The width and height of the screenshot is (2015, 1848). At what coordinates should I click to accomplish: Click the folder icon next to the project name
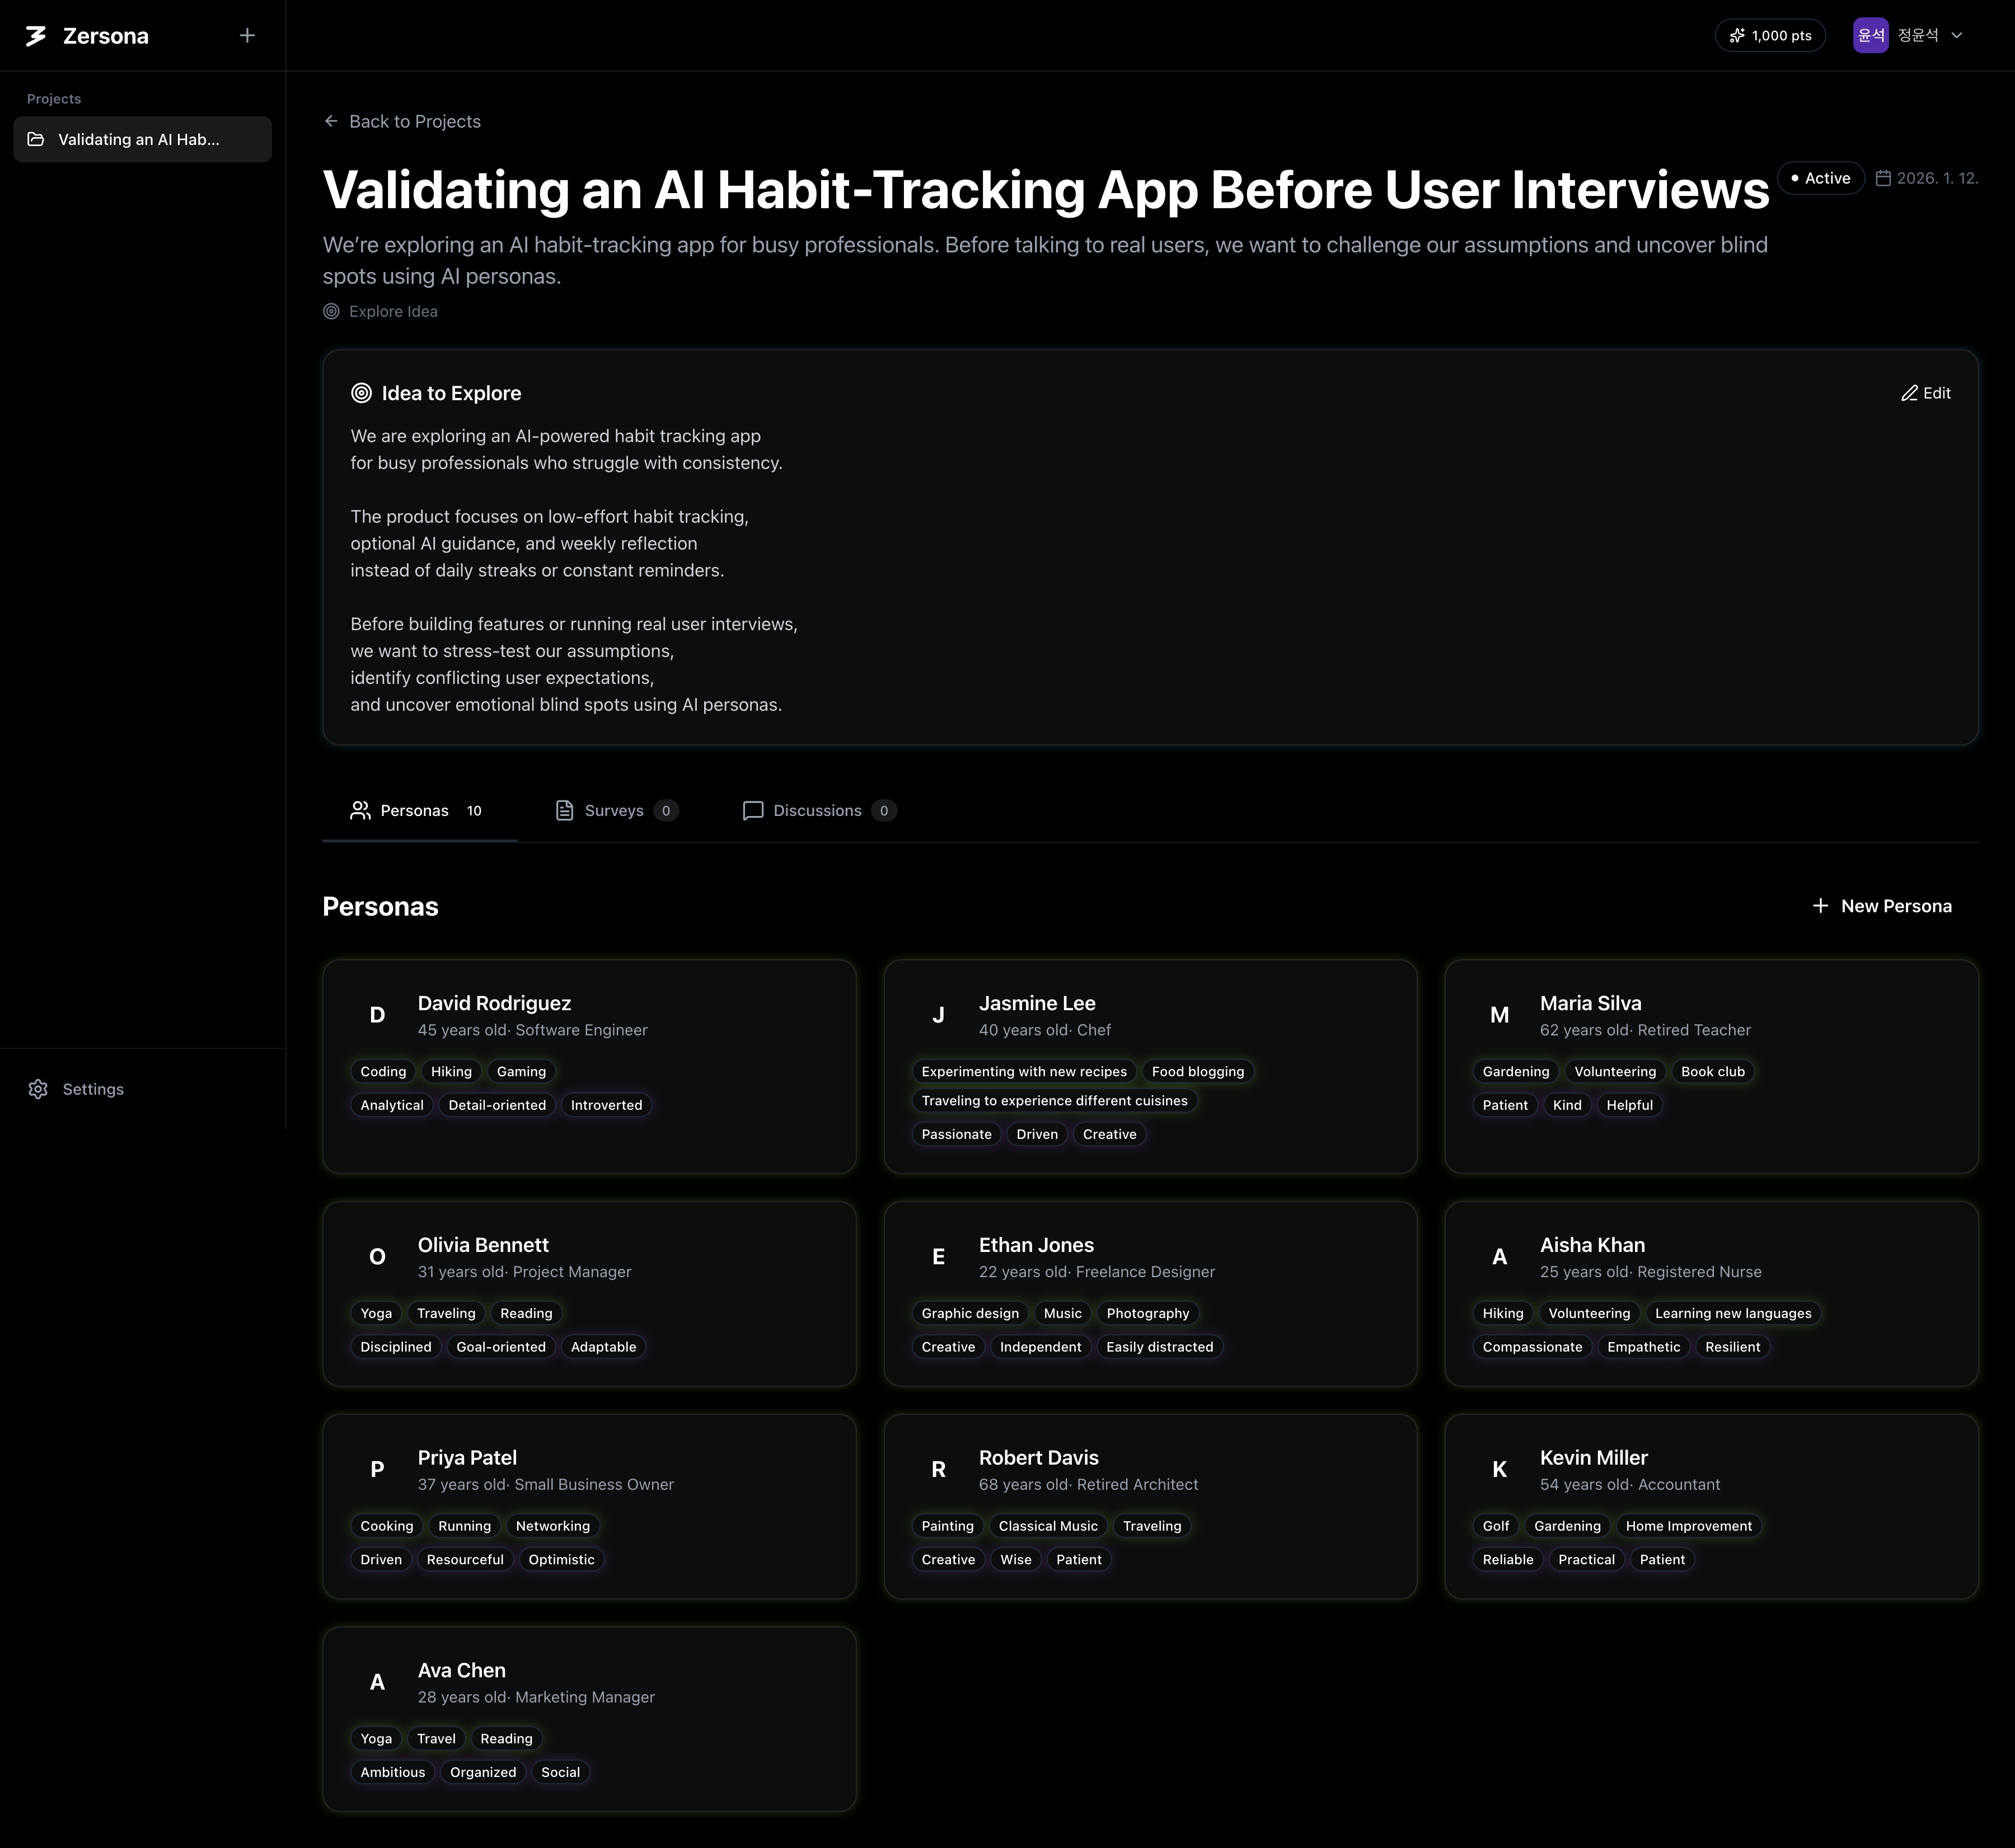[x=37, y=139]
